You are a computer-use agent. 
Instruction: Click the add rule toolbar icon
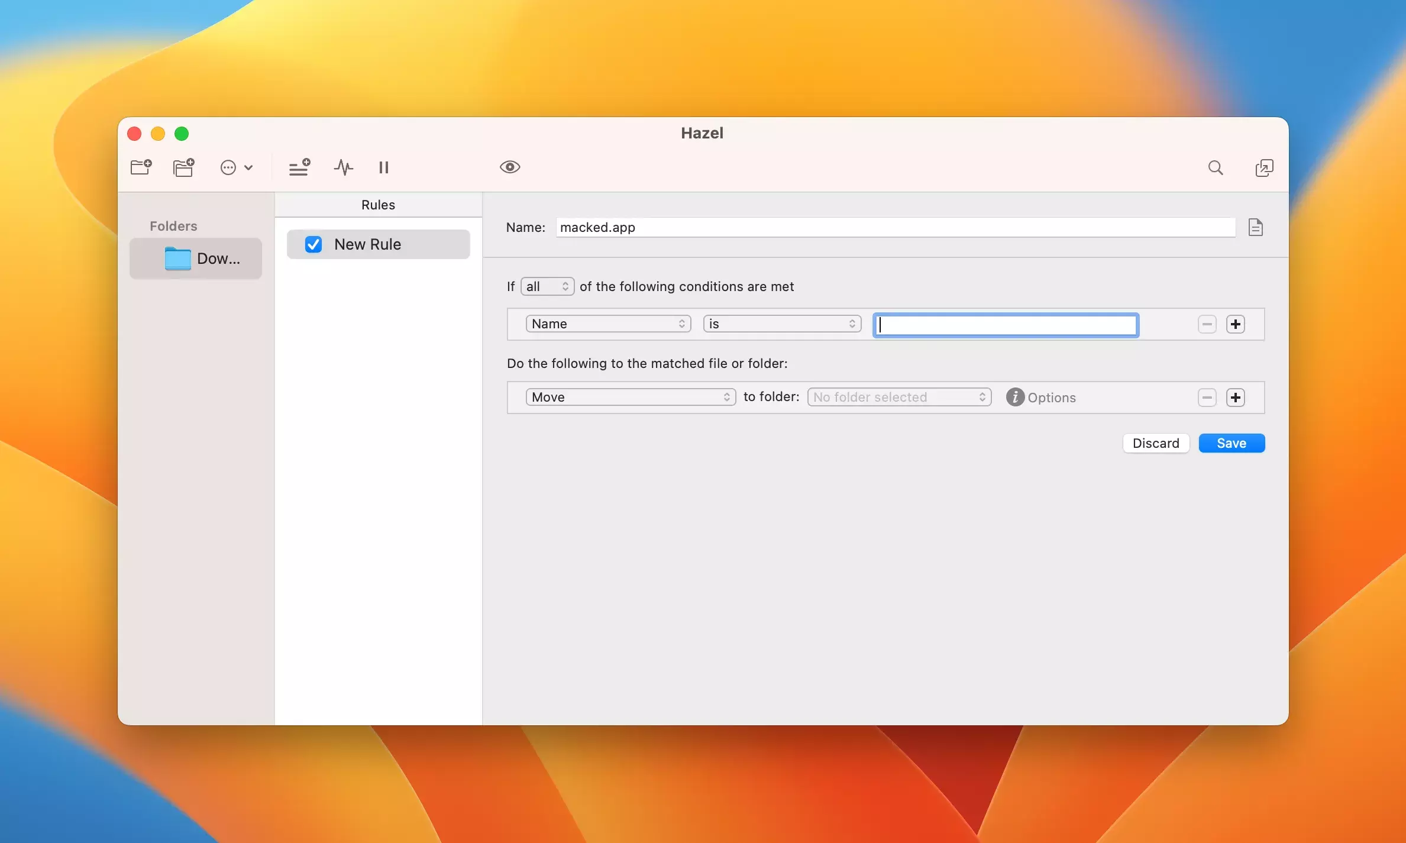299,167
